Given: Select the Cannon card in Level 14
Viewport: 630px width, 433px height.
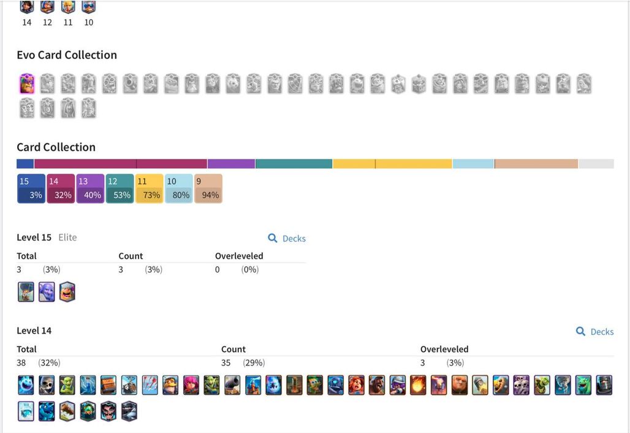Looking at the screenshot, I should (232, 385).
